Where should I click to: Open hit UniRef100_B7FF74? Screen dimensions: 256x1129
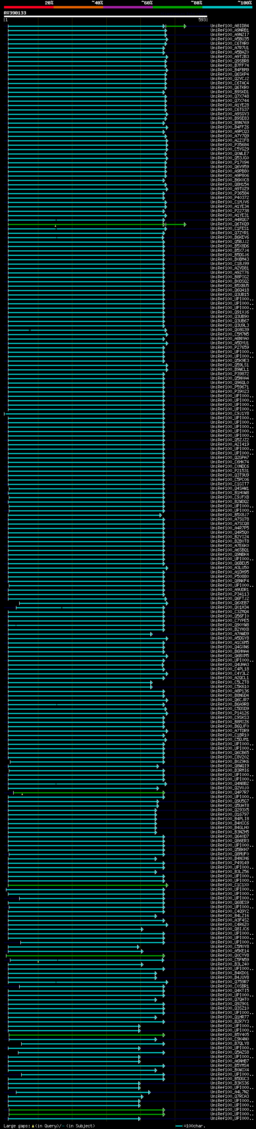230,65
